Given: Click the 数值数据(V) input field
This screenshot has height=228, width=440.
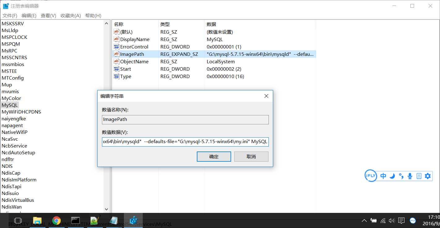Looking at the screenshot, I should pos(185,142).
